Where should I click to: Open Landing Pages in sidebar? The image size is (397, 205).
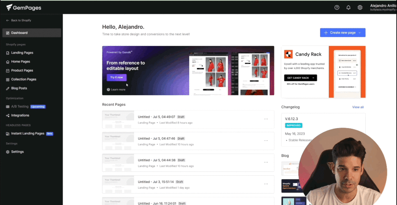pyautogui.click(x=22, y=53)
